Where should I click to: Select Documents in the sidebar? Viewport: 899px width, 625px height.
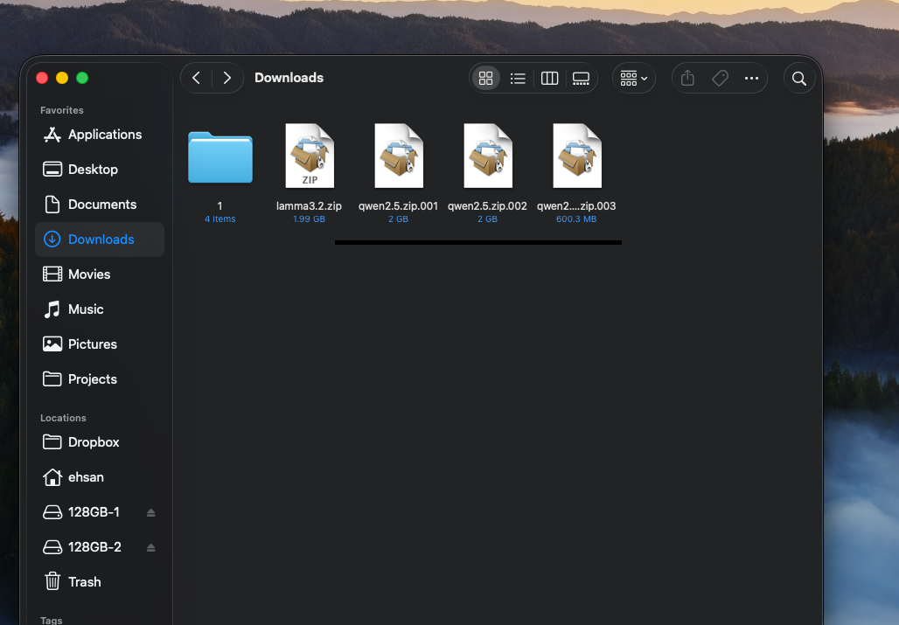click(x=102, y=205)
